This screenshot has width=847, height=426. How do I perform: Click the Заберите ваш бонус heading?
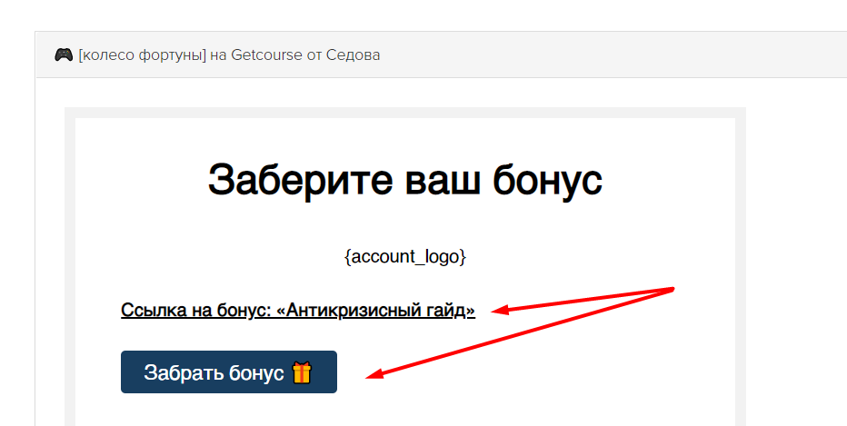click(405, 180)
